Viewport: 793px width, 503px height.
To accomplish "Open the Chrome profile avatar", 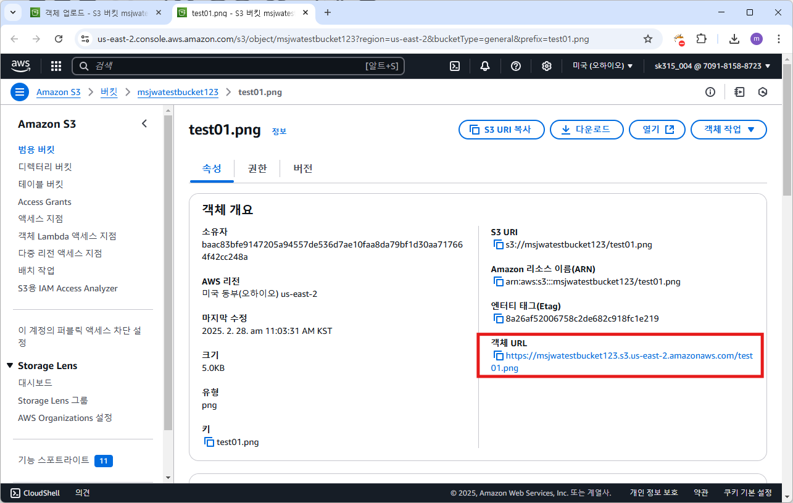I will (757, 39).
